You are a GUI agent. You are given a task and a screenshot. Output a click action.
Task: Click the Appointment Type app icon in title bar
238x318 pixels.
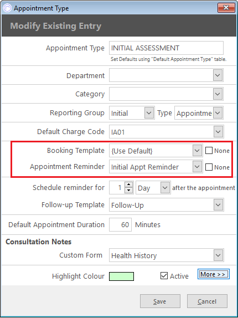pos(8,8)
